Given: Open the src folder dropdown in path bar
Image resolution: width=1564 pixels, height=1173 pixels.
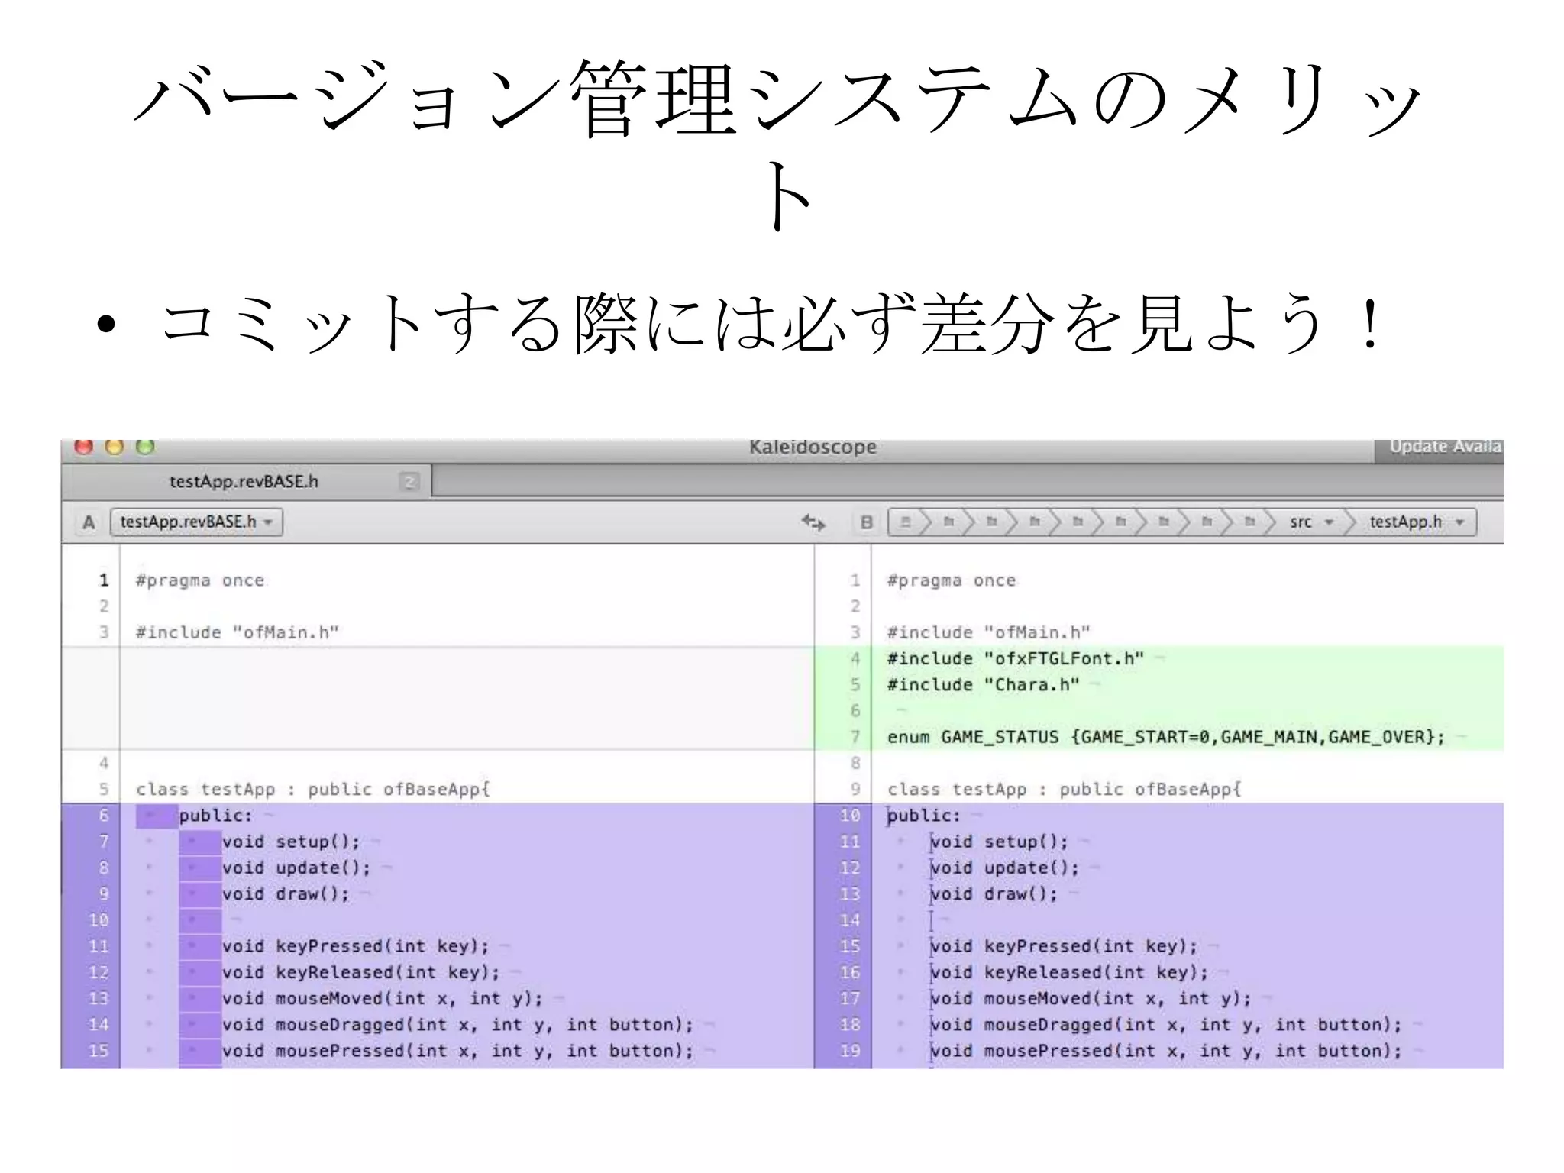Looking at the screenshot, I should (1310, 522).
